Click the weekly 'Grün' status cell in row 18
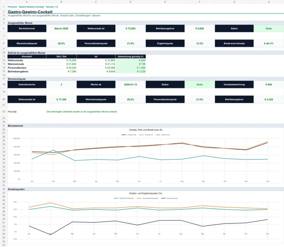Image resolution: width=284 pixels, height=247 pixels. pos(200,84)
